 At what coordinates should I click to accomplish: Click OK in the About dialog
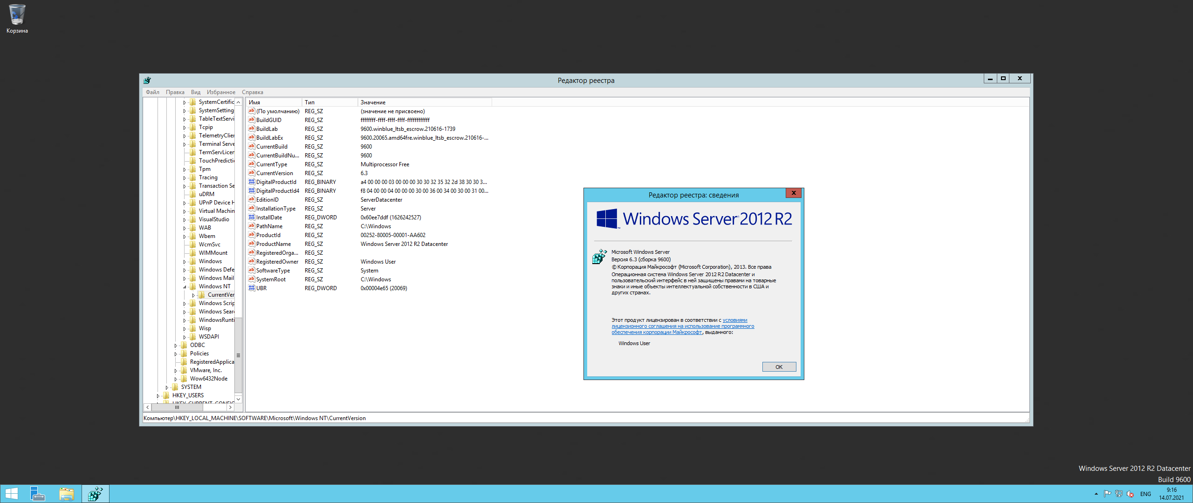pyautogui.click(x=779, y=367)
